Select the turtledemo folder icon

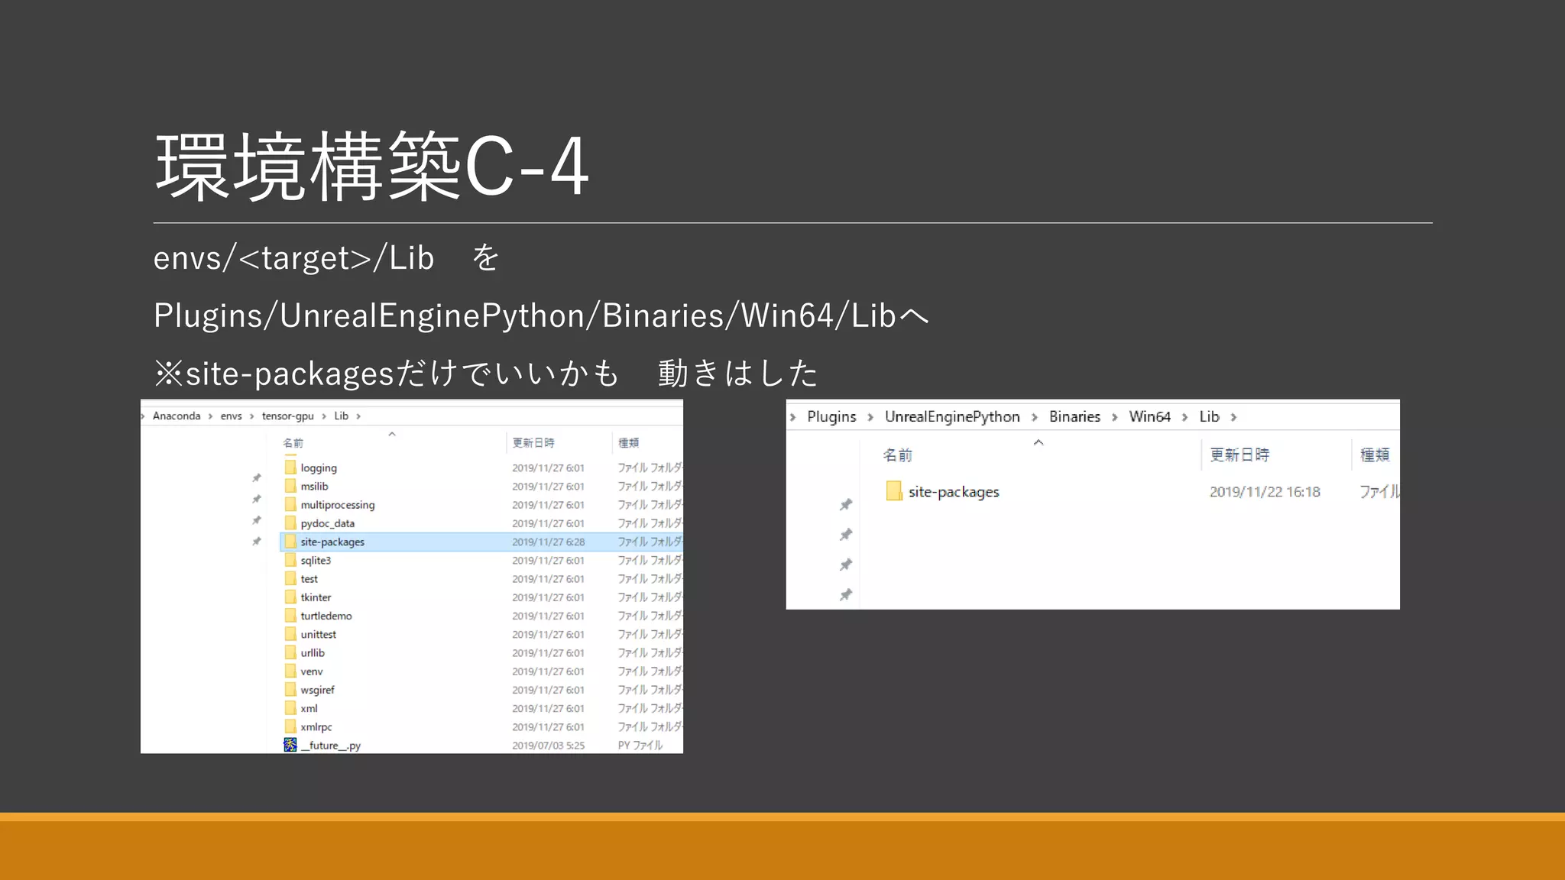click(290, 616)
